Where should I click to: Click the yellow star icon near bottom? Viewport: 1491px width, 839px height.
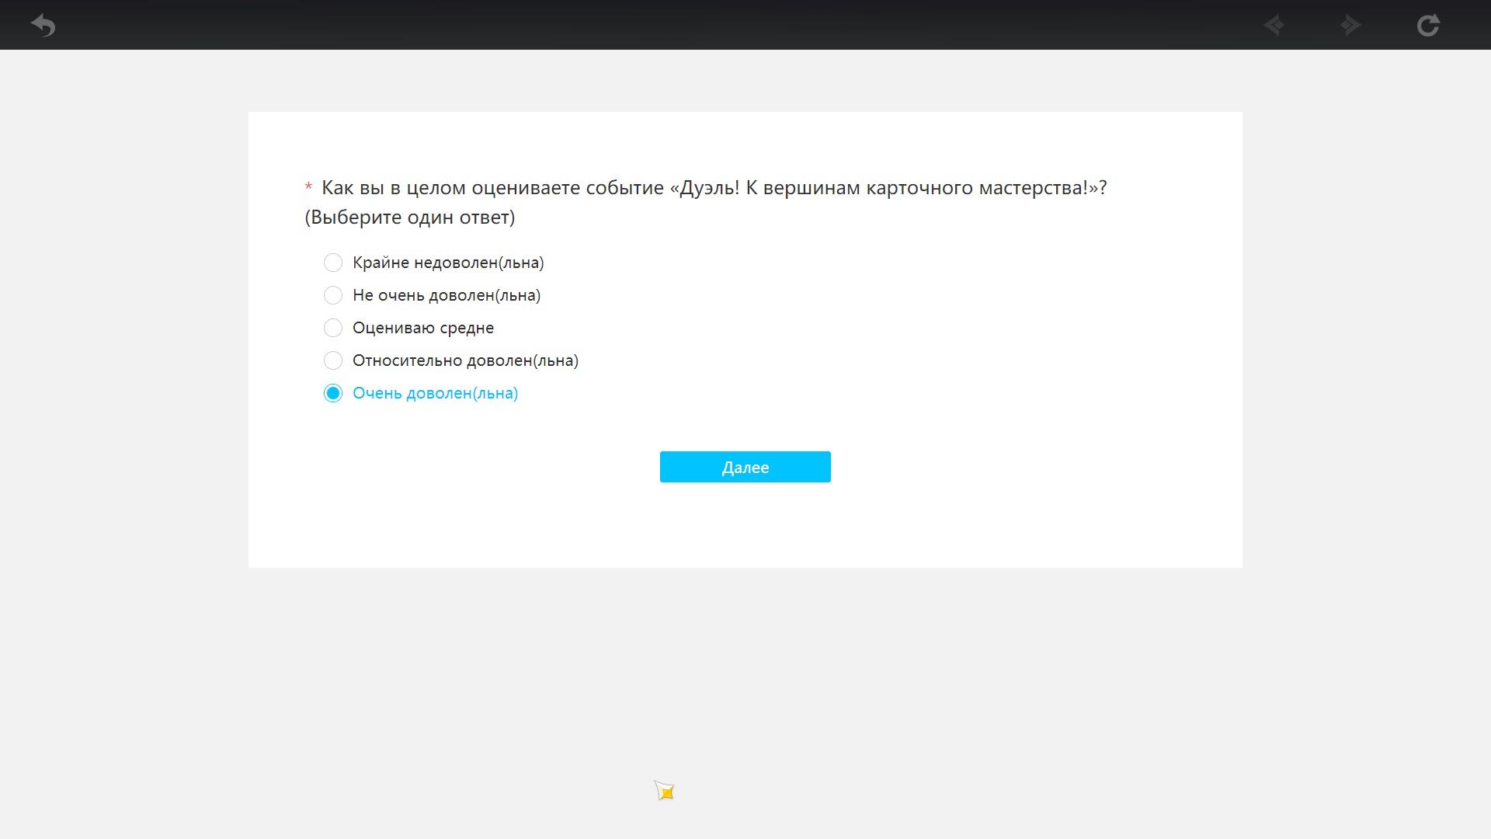(665, 791)
